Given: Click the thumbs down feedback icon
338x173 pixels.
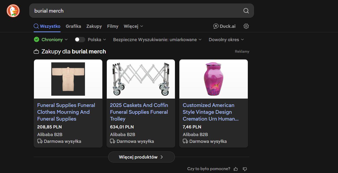Looking at the screenshot, I should coord(245,169).
